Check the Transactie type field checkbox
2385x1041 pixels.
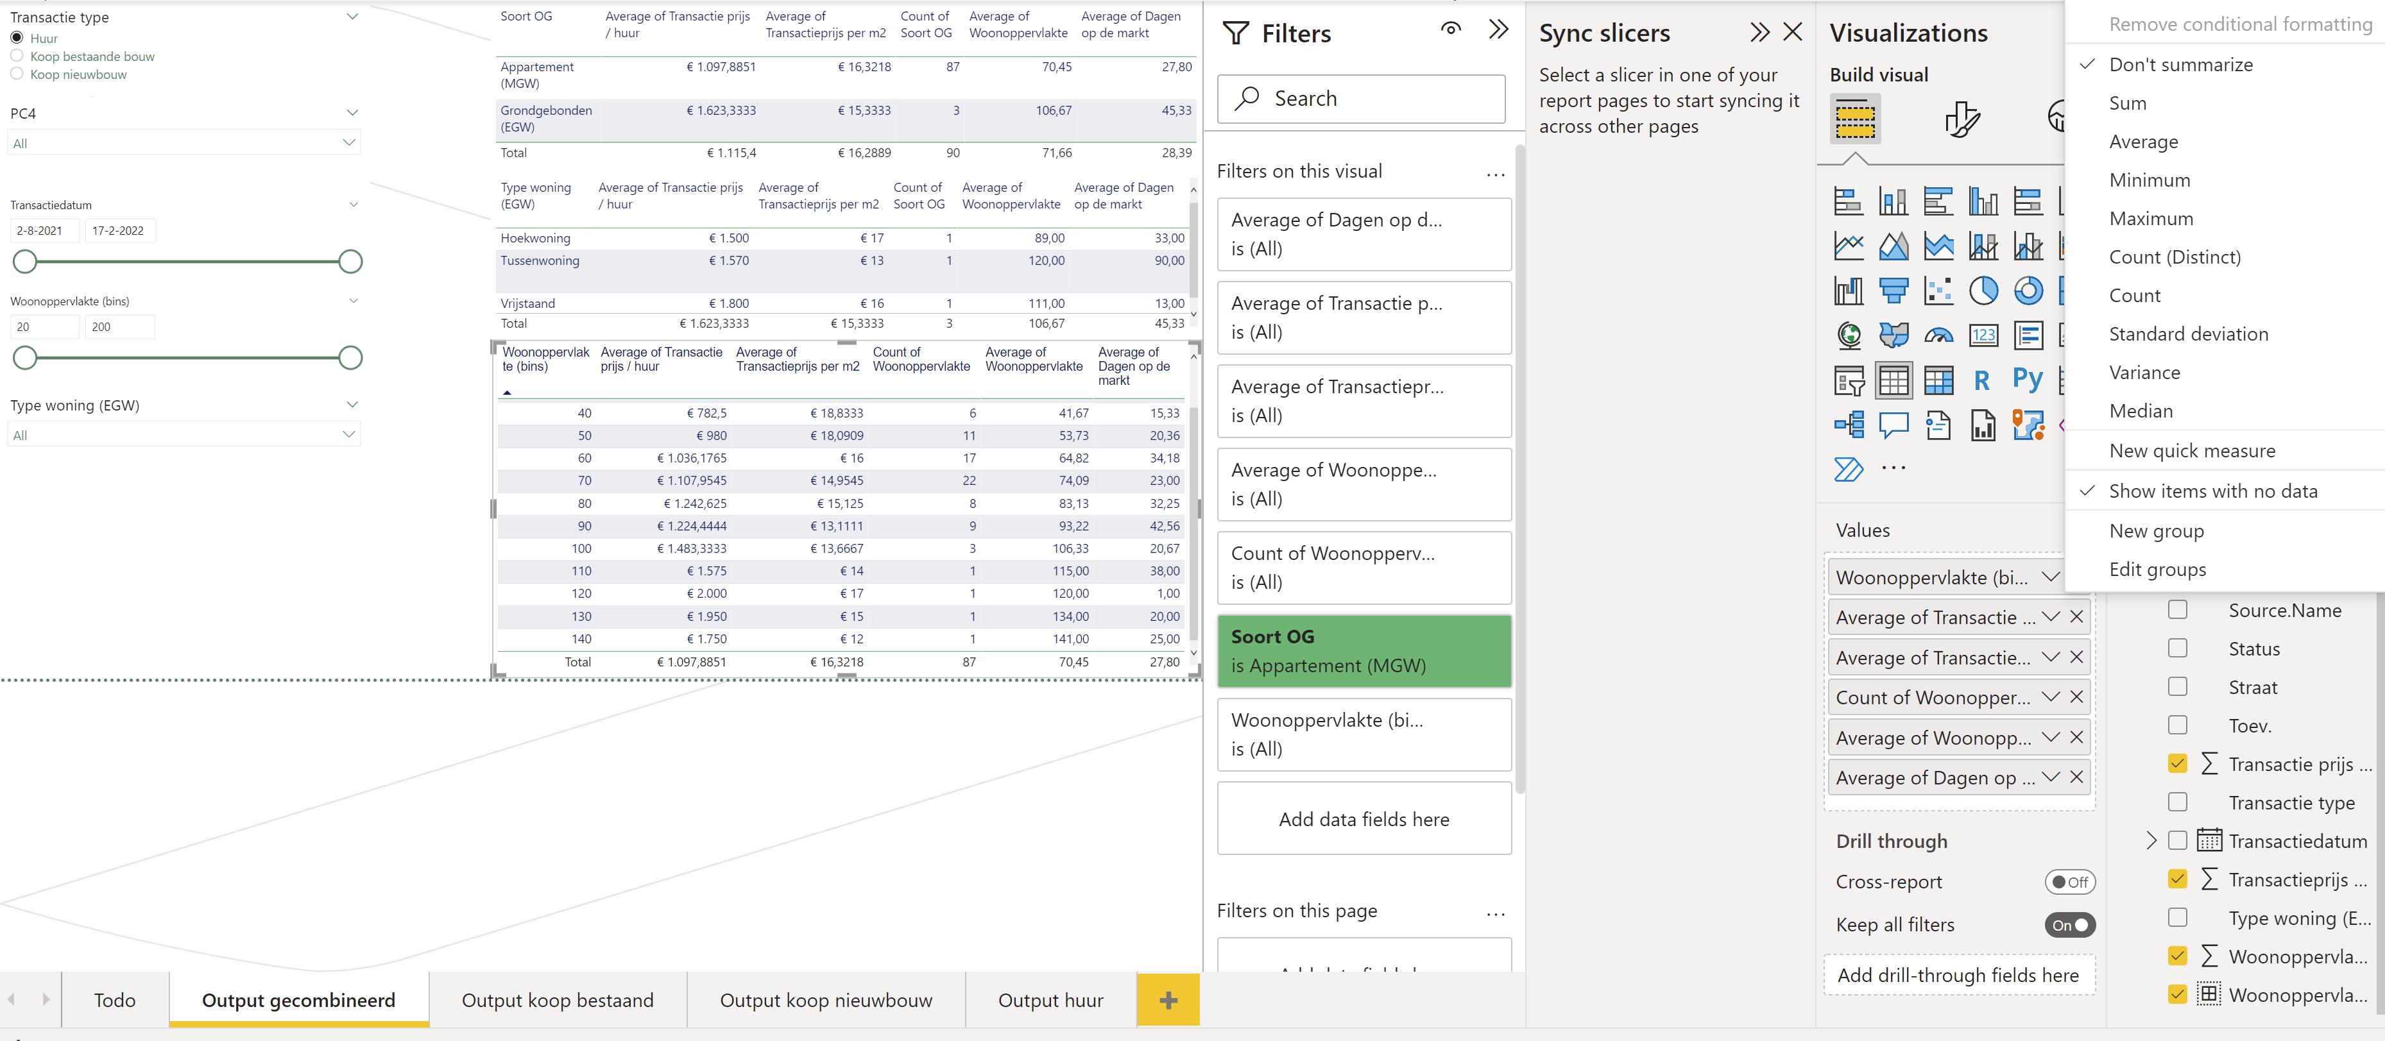[2178, 802]
